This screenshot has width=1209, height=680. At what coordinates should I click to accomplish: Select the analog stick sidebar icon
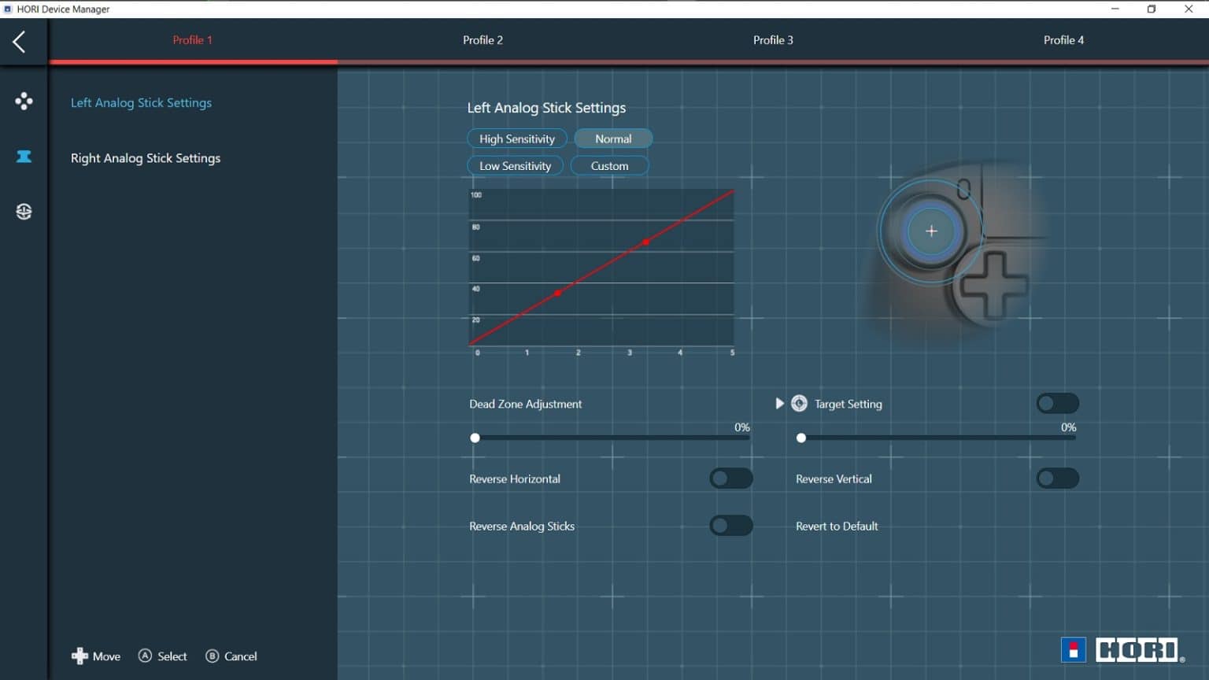24,157
